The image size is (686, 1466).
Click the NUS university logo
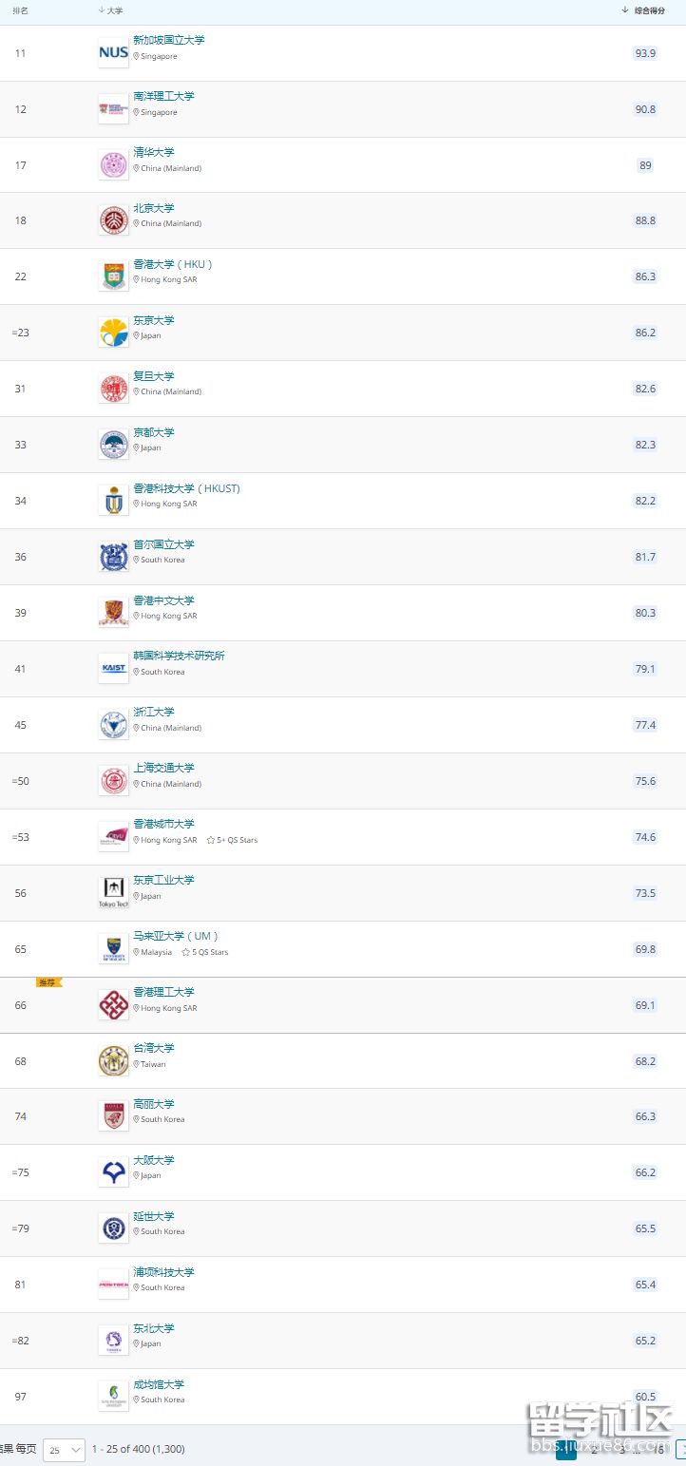point(113,52)
